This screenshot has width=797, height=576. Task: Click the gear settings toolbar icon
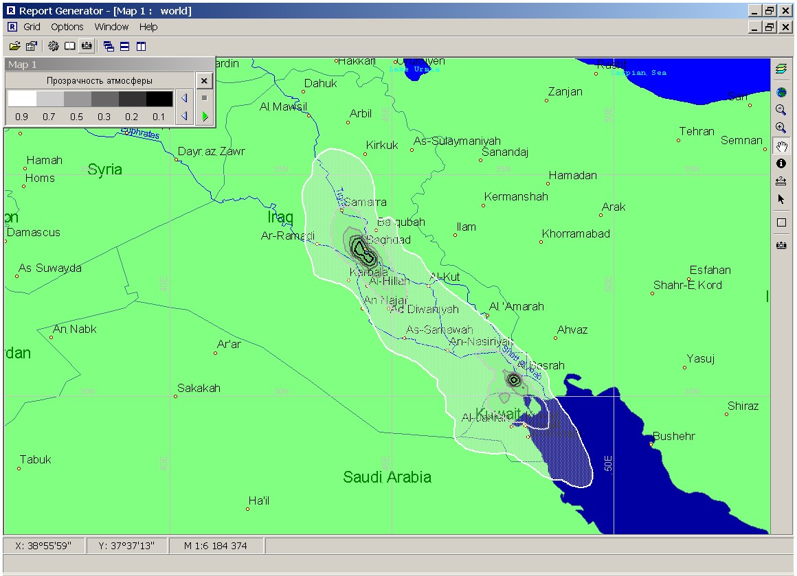pos(54,46)
